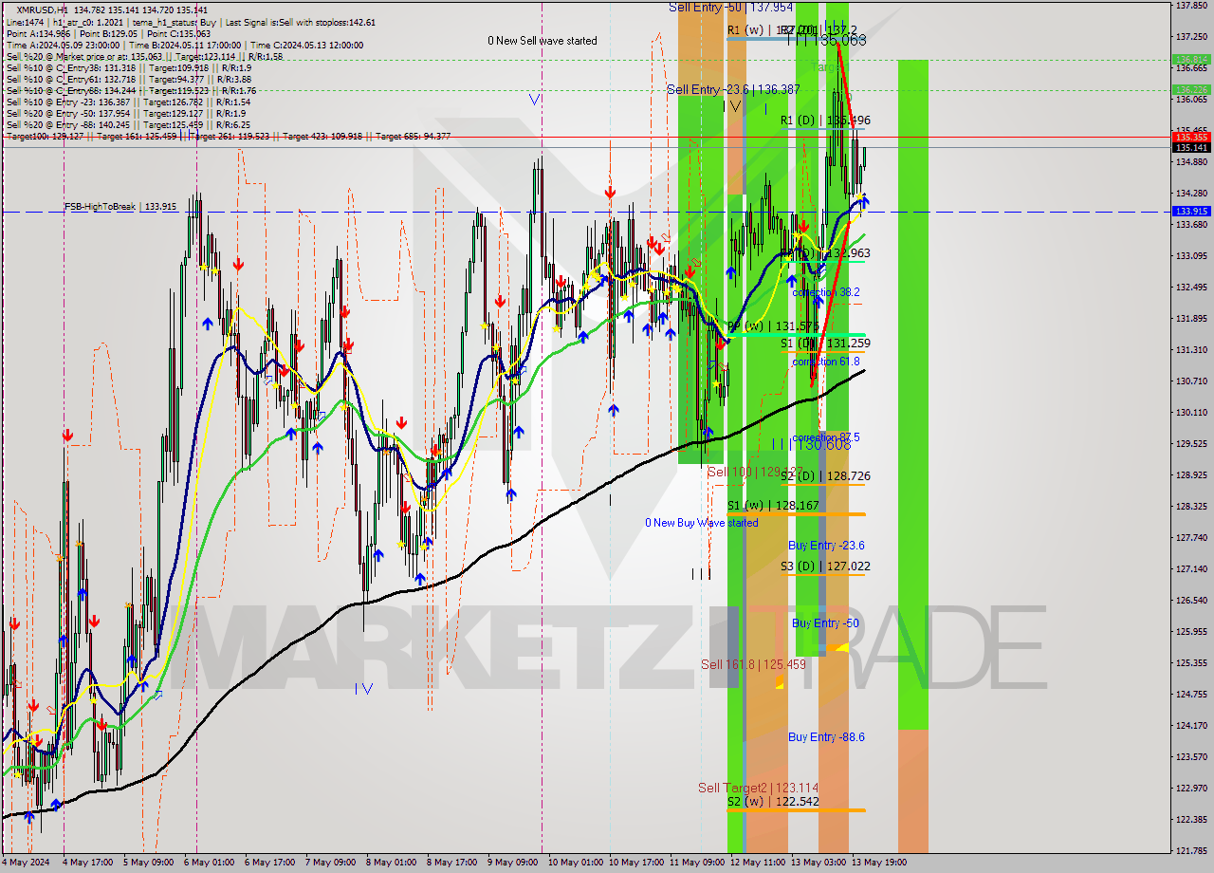Click the yellow arrow beside Buy Entry -50
The width and height of the screenshot is (1214, 873).
pos(841,647)
